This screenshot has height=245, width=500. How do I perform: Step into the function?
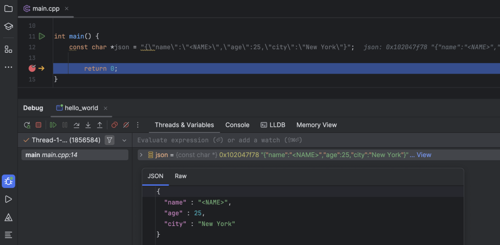[88, 125]
